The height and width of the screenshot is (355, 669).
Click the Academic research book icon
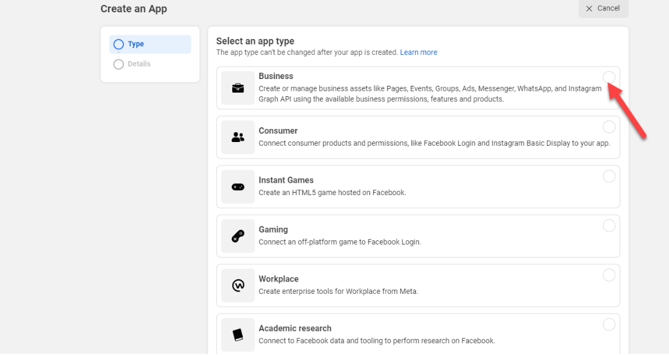238,335
